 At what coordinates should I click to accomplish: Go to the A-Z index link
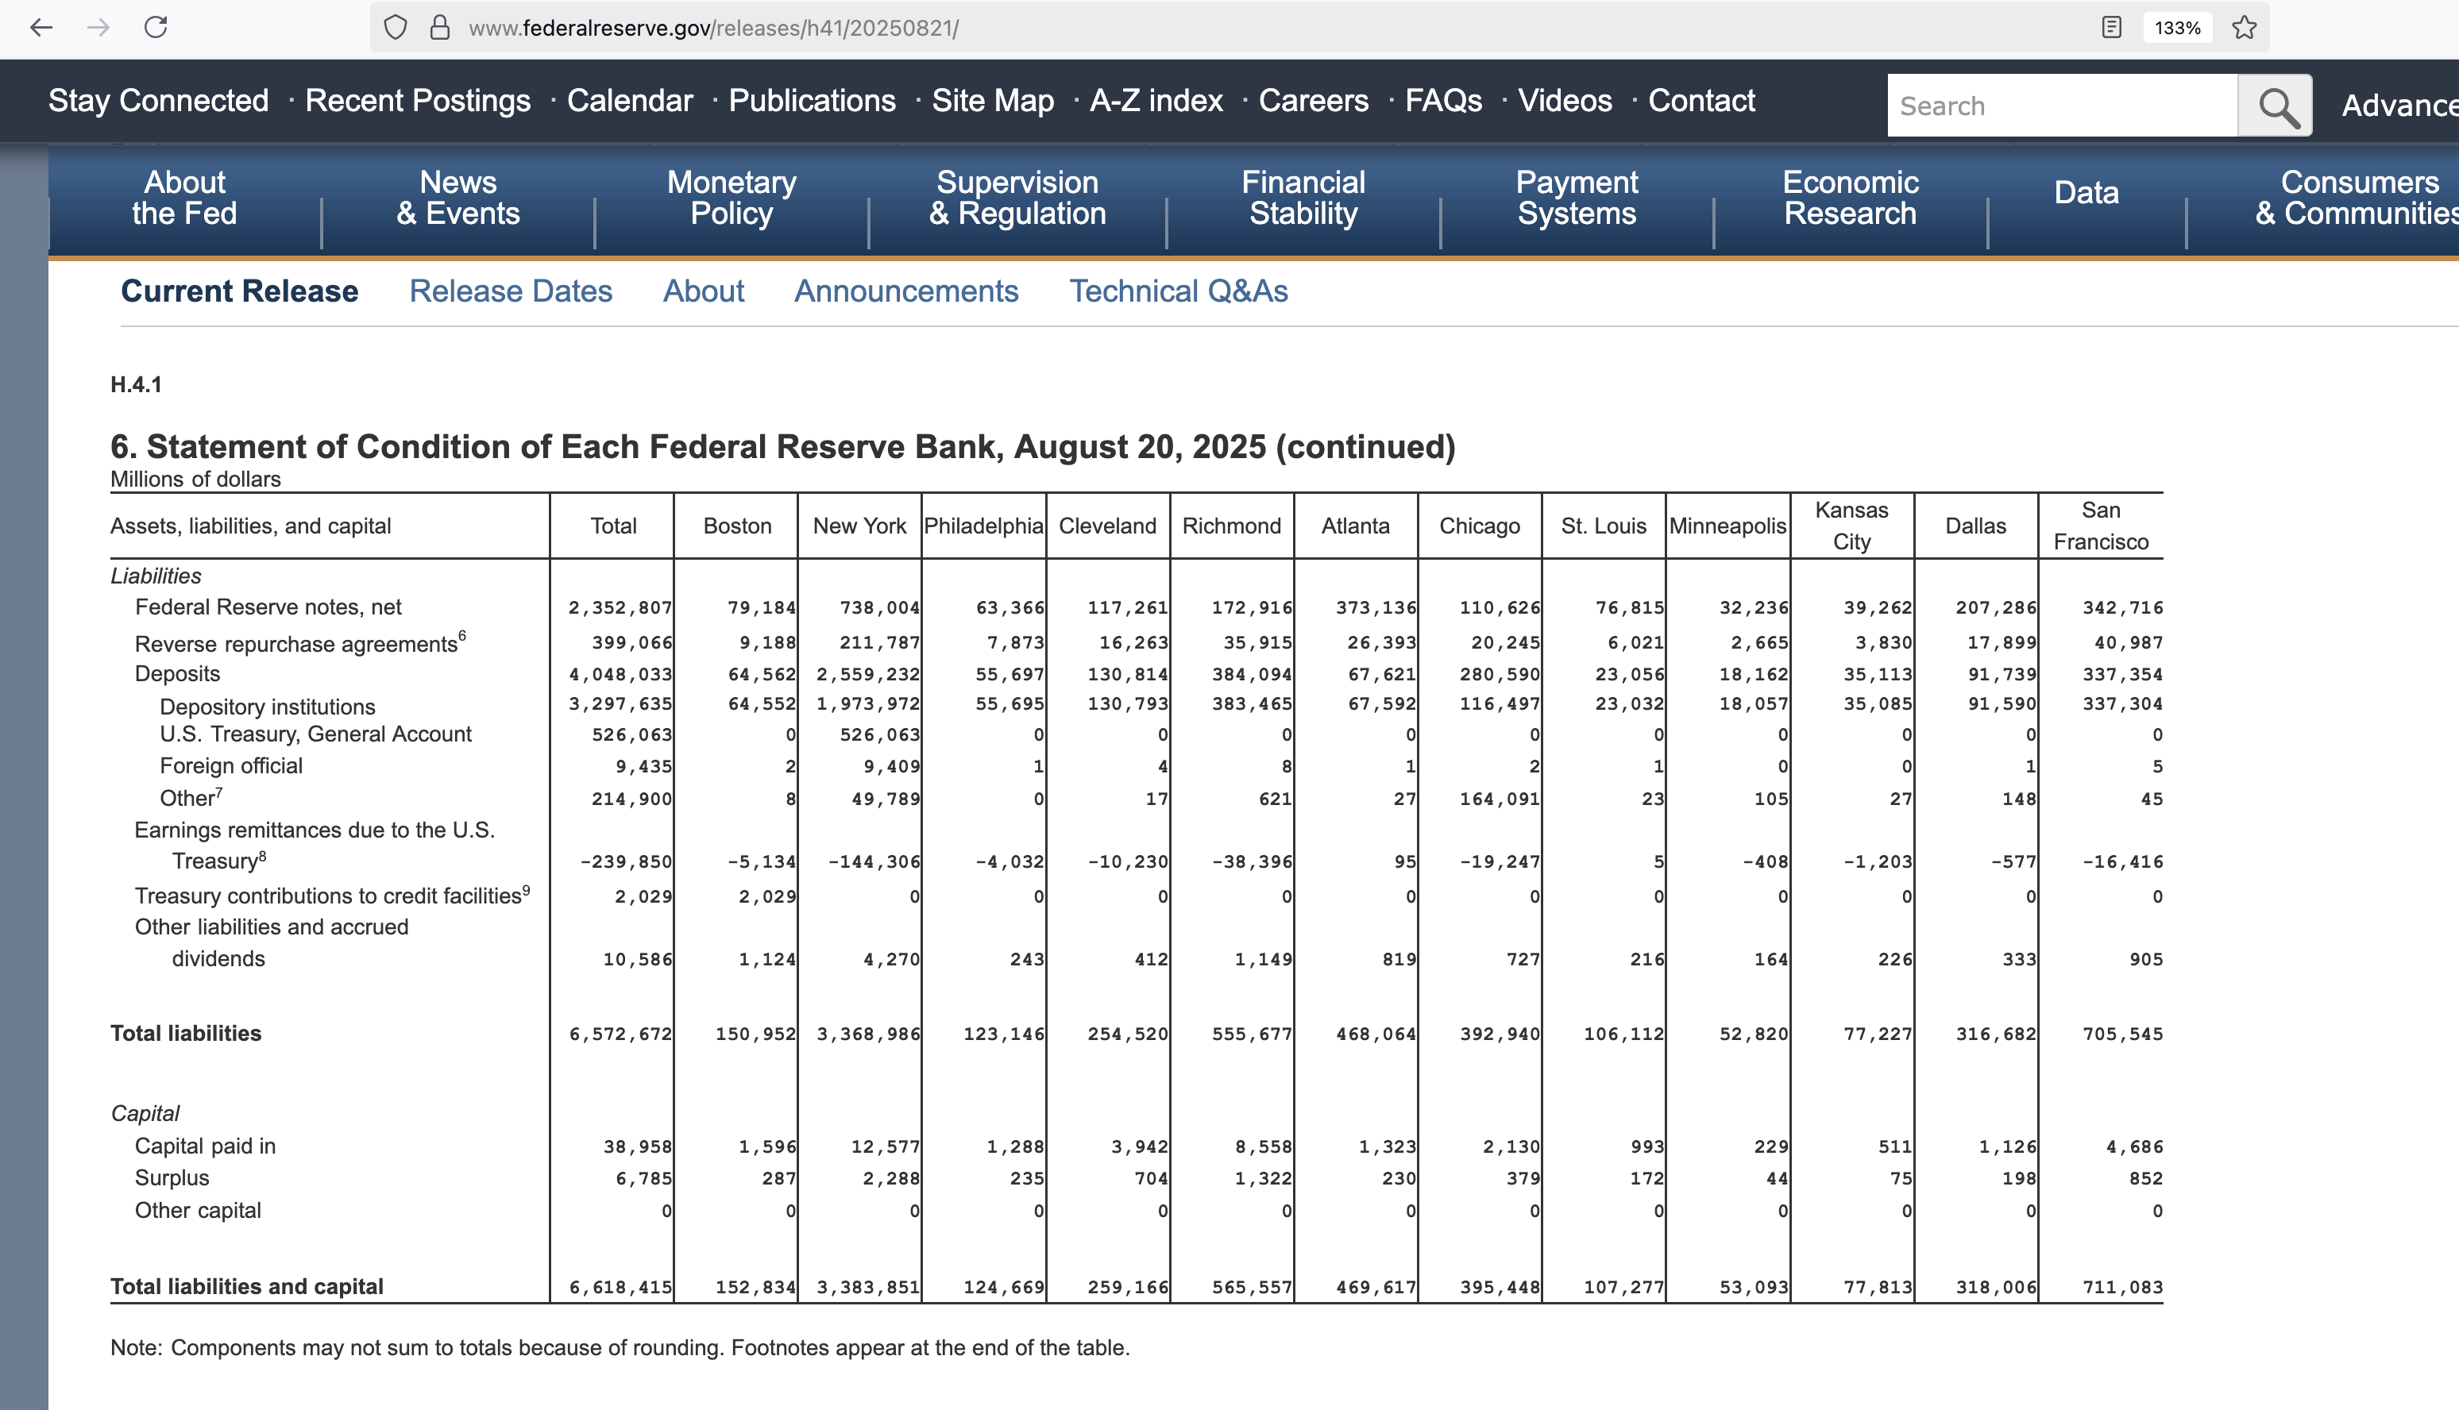pos(1156,101)
